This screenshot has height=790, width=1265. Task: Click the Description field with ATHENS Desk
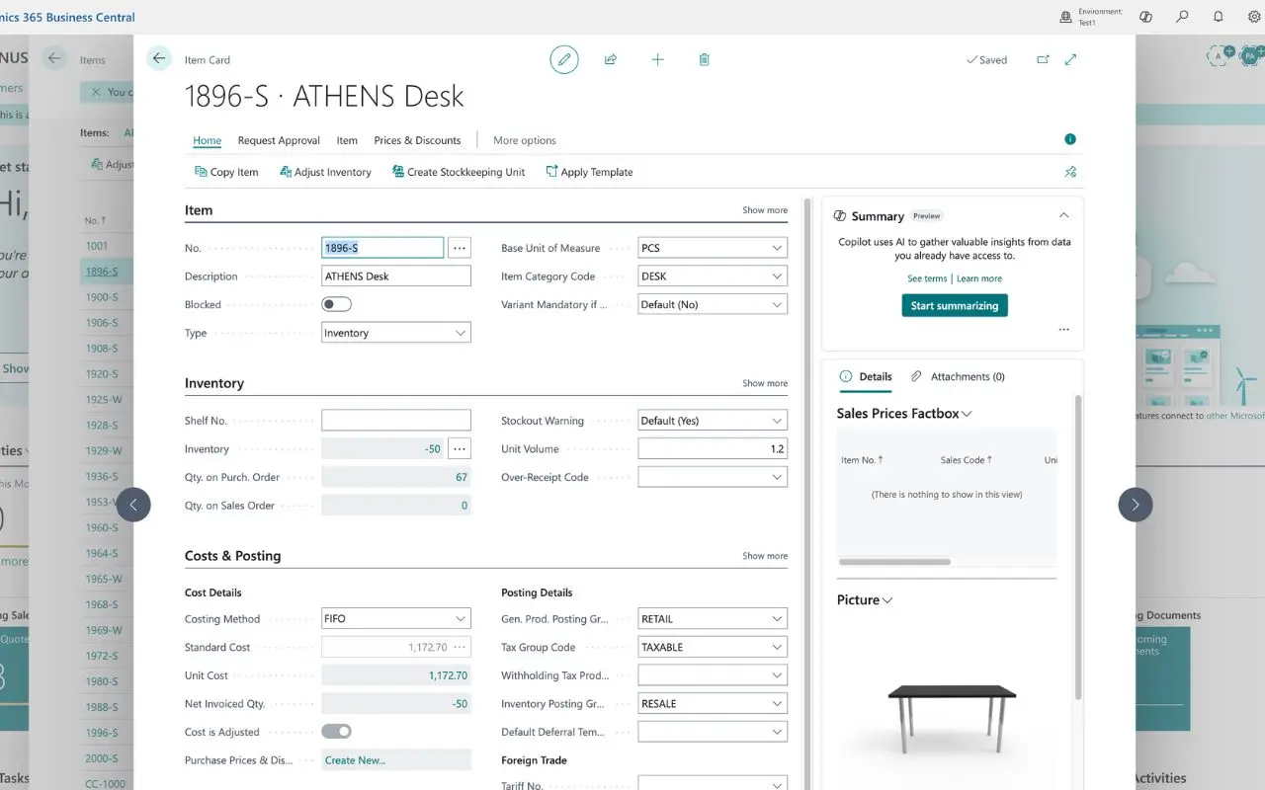[396, 276]
